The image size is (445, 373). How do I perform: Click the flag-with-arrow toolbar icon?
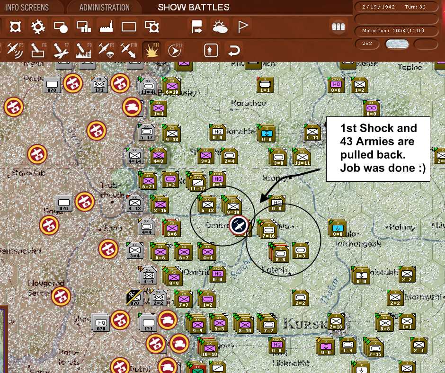click(196, 27)
